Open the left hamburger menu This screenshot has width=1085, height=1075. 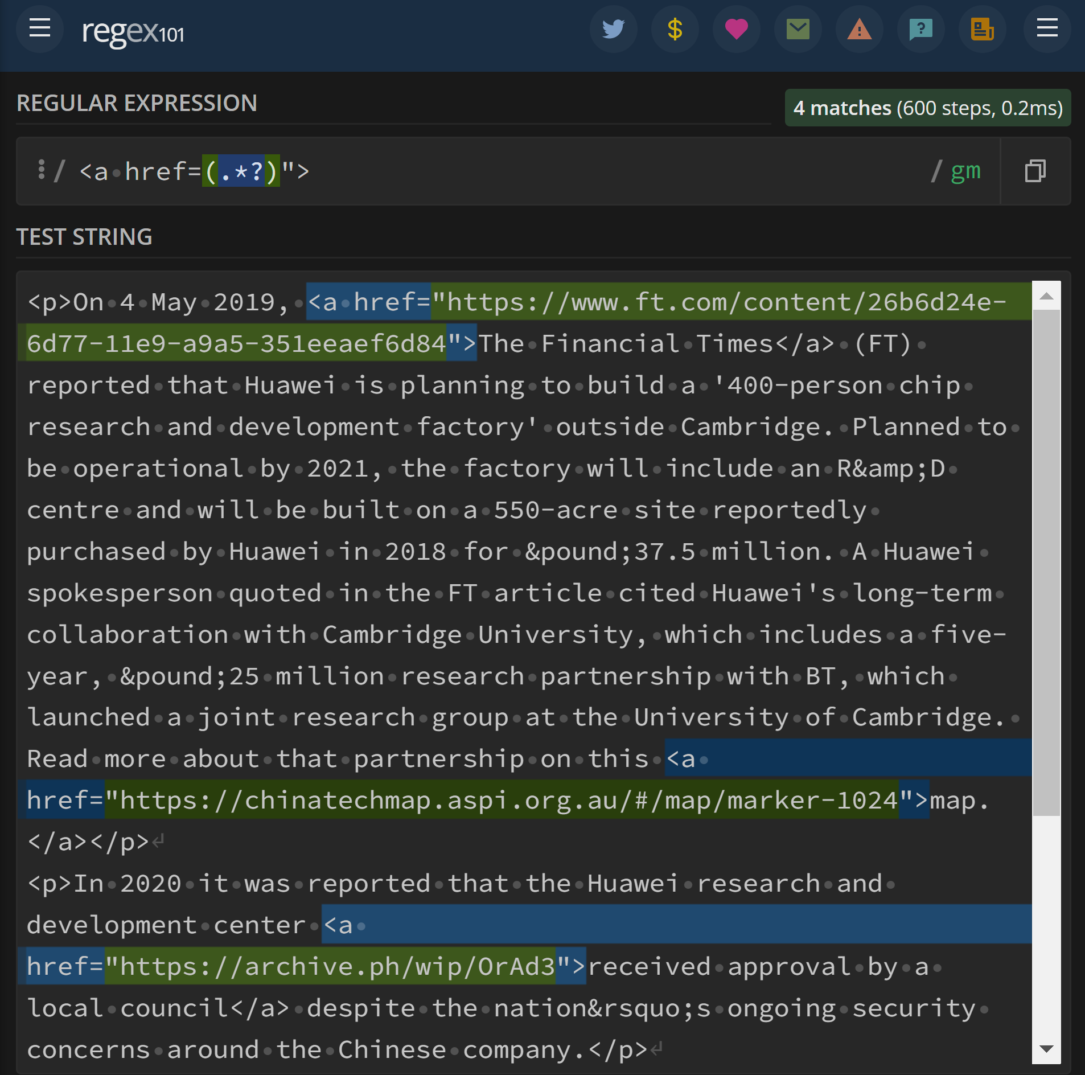[x=40, y=28]
